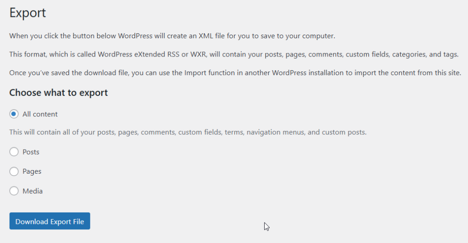Choose the Posts radio button
The height and width of the screenshot is (243, 468).
(14, 152)
